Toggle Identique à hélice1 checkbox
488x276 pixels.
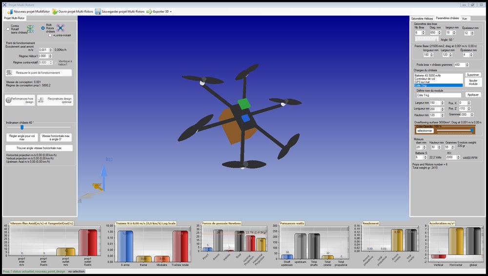56,63
